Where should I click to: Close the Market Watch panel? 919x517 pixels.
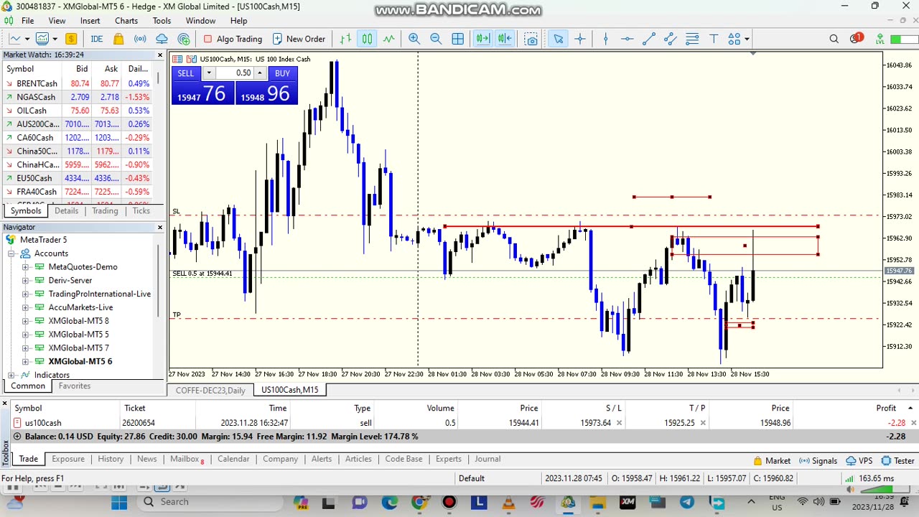click(160, 55)
